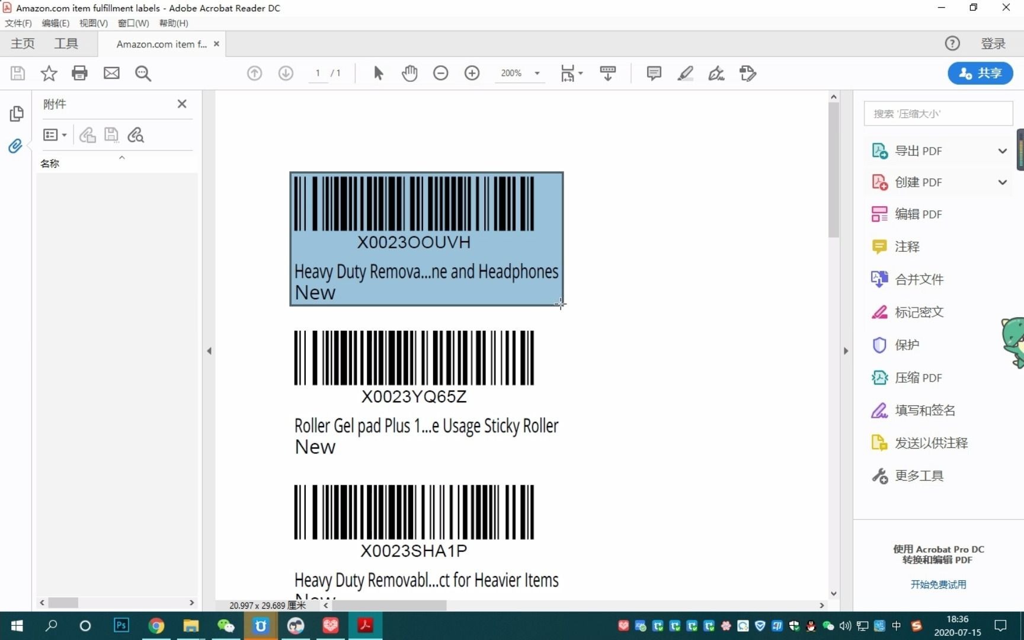Go to previous page arrow
The image size is (1024, 640).
254,73
